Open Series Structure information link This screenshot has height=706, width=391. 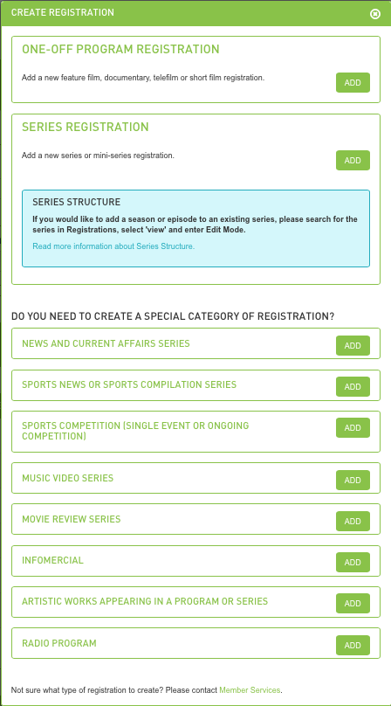coord(113,246)
